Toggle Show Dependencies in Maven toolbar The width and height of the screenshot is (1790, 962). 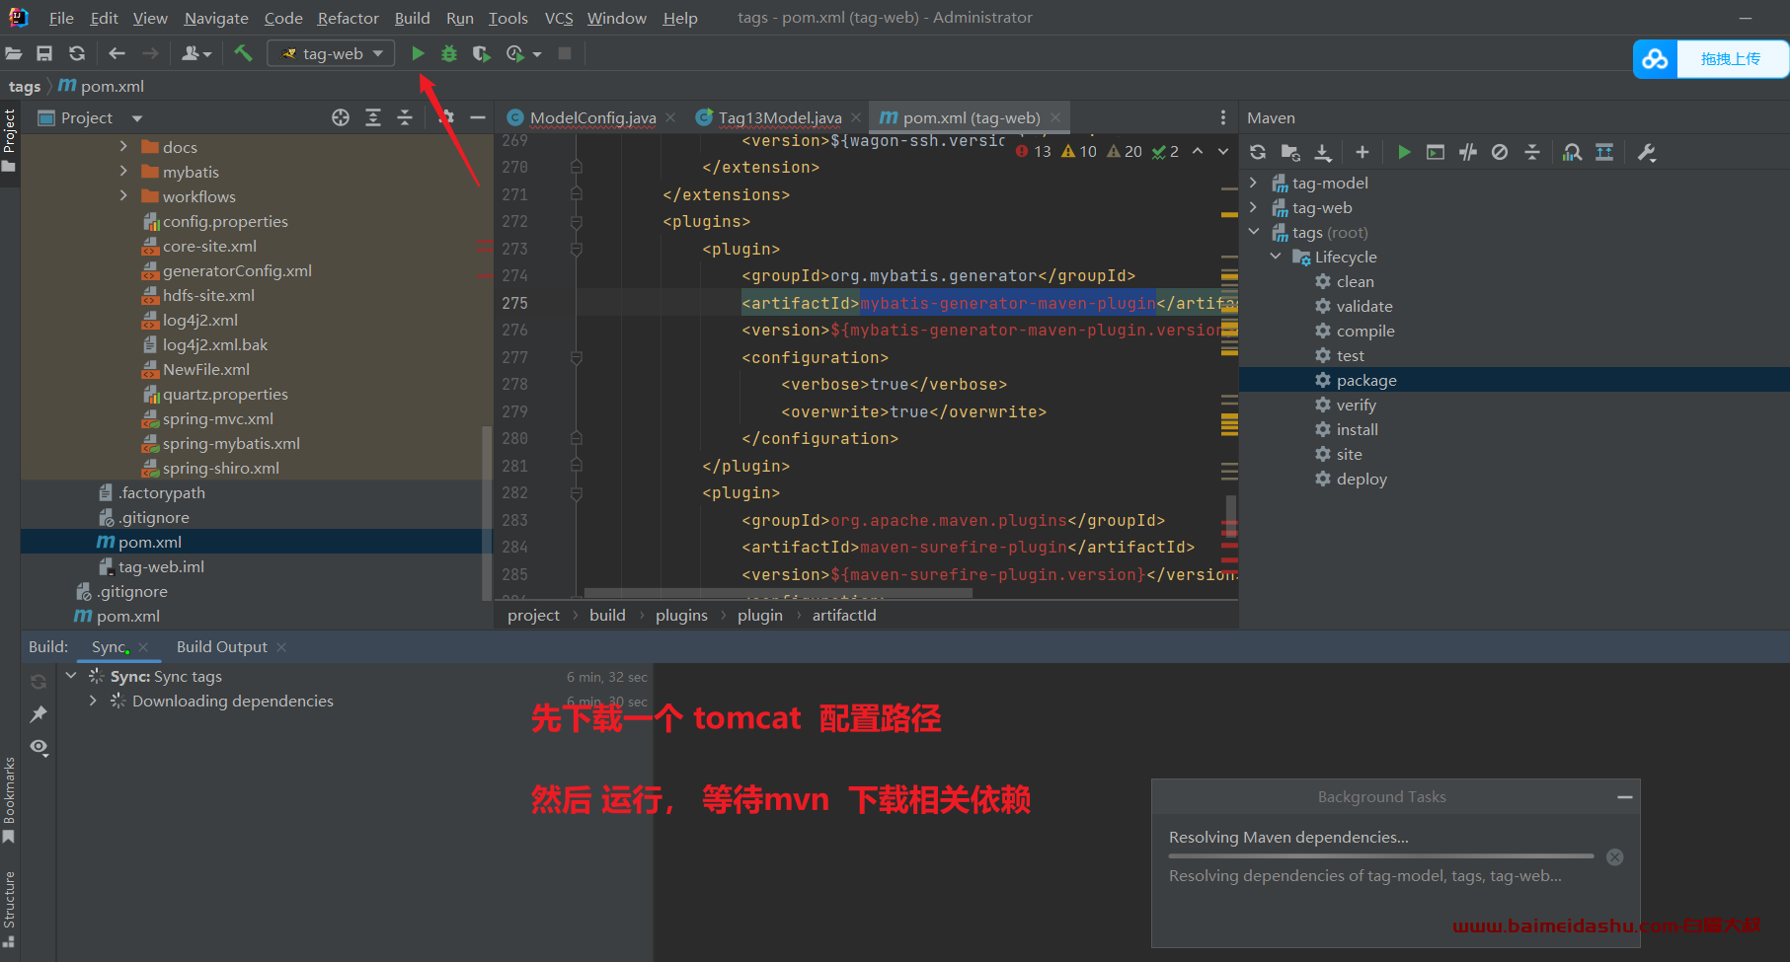pos(1573,152)
